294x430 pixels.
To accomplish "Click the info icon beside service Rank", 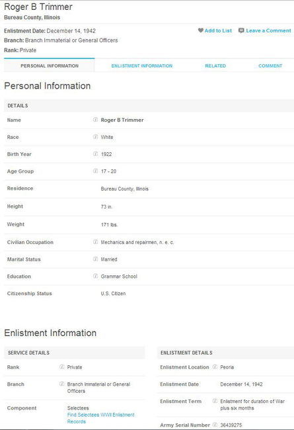I will click(62, 366).
